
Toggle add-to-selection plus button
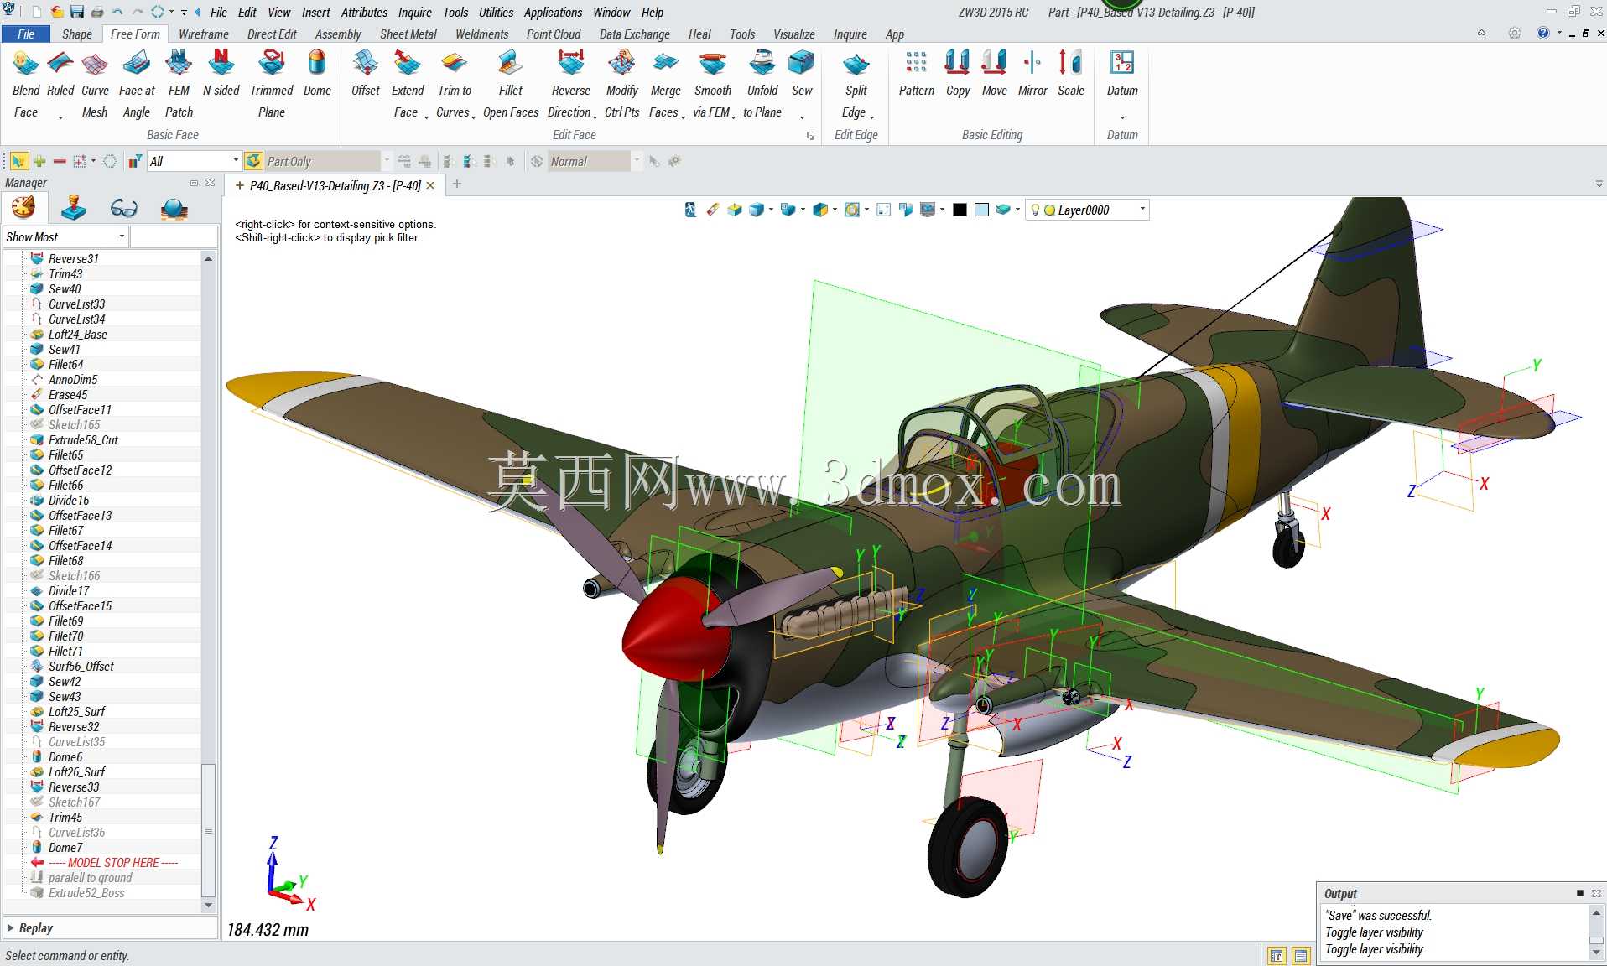(x=39, y=161)
